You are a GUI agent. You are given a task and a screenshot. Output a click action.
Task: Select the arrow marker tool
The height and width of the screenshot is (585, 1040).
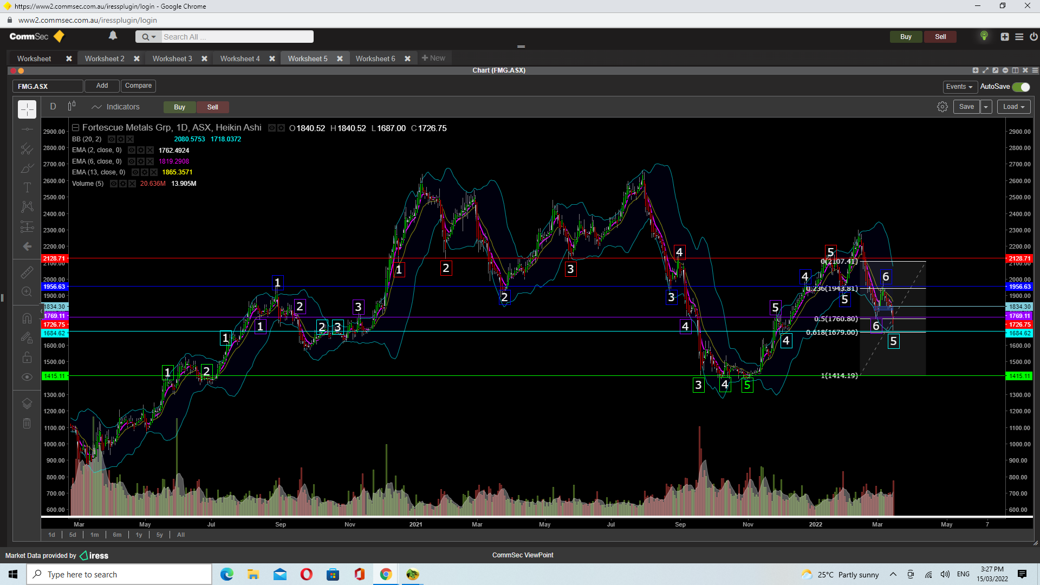[27, 246]
